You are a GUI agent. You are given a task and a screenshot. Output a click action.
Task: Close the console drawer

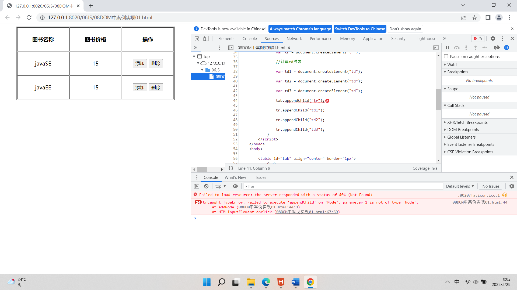tap(512, 177)
